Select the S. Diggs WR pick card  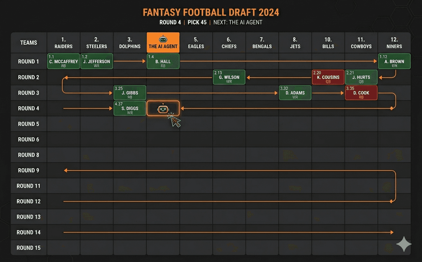[130, 108]
